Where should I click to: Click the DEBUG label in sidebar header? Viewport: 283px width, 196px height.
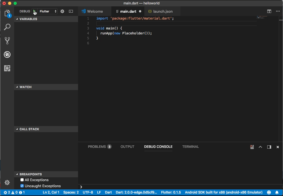coord(25,11)
